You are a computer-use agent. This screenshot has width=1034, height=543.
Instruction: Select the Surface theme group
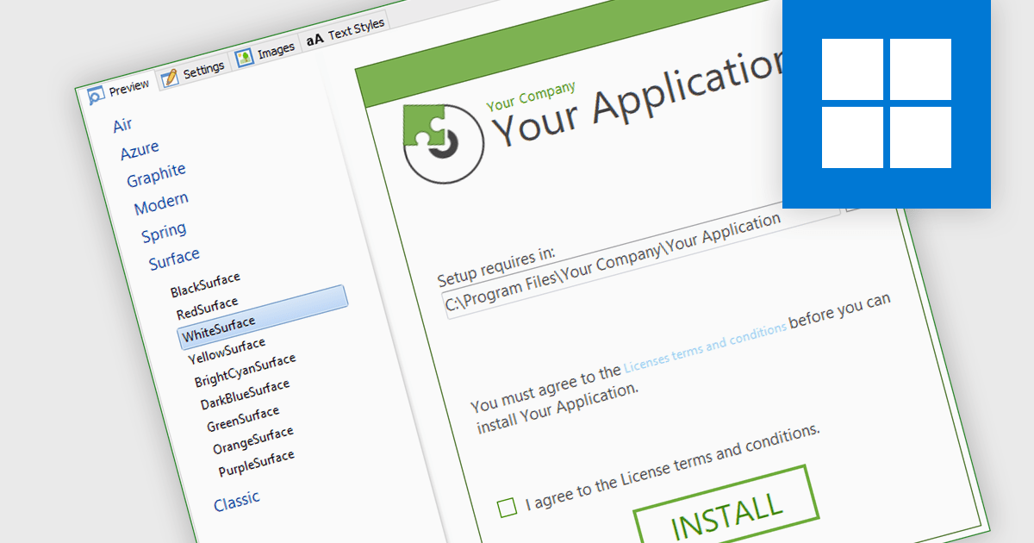174,258
